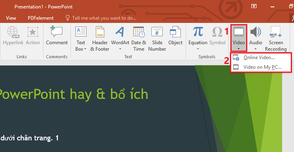Open Header & Footer settings
This screenshot has height=152, width=294.
[x=100, y=38]
